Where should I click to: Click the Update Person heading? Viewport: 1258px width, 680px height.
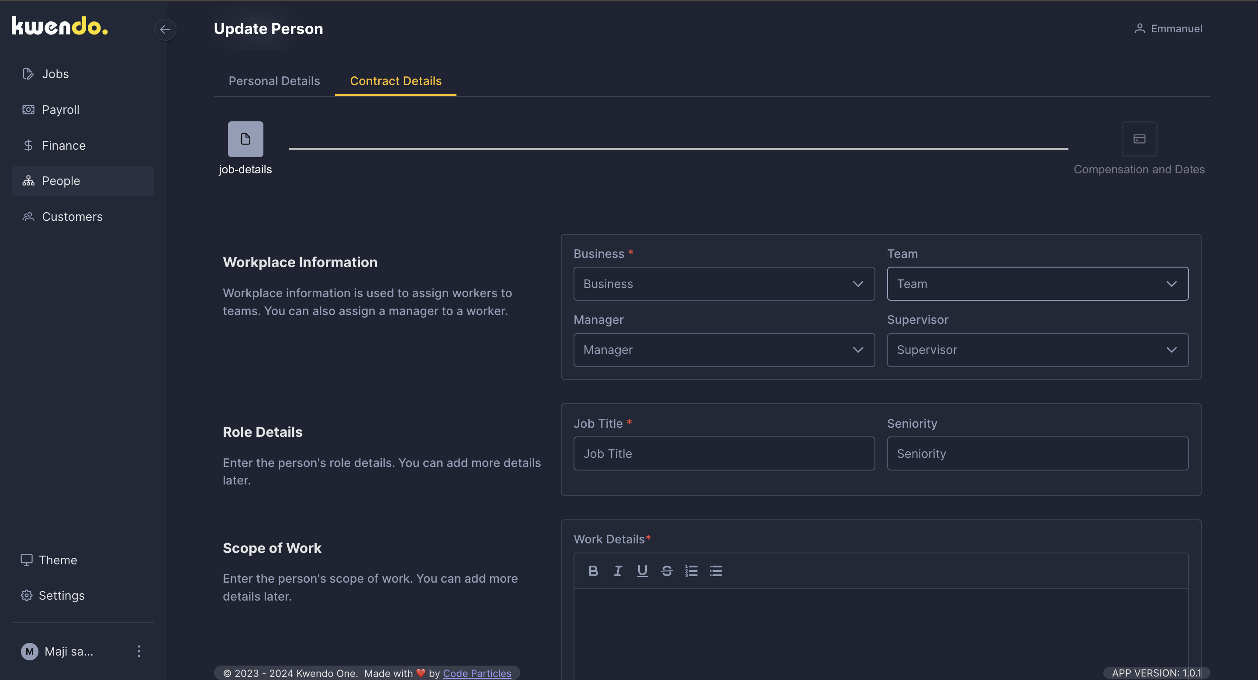(268, 29)
